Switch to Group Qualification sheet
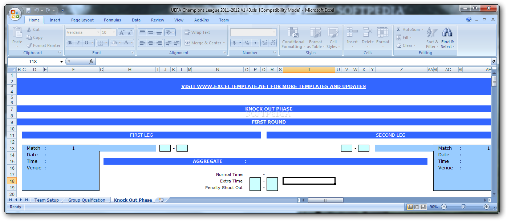 click(x=87, y=200)
